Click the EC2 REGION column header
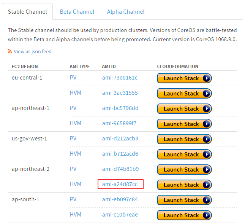The image size is (245, 223). pos(25,67)
